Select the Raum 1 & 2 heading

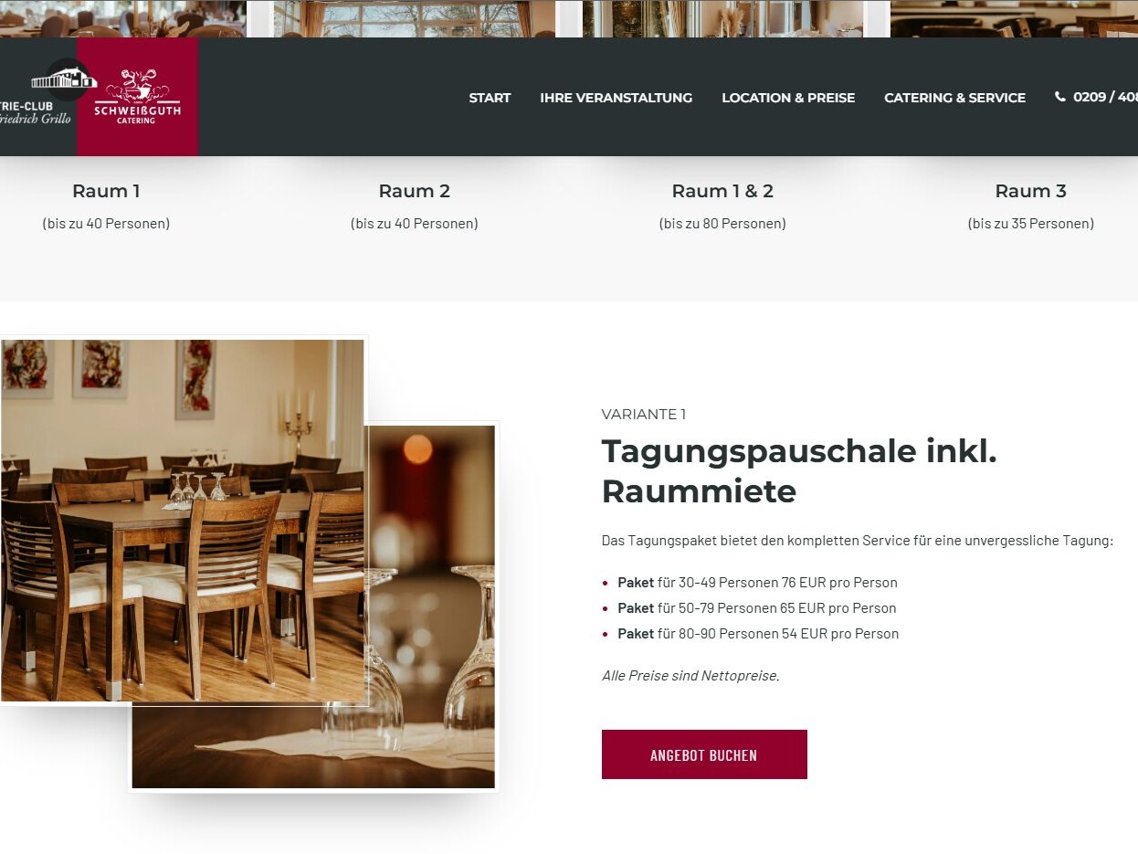pyautogui.click(x=722, y=191)
